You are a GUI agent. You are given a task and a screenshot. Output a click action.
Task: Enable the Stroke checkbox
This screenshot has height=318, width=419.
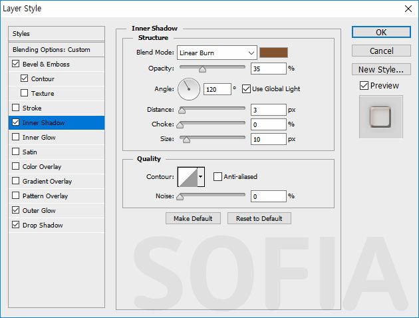point(16,108)
